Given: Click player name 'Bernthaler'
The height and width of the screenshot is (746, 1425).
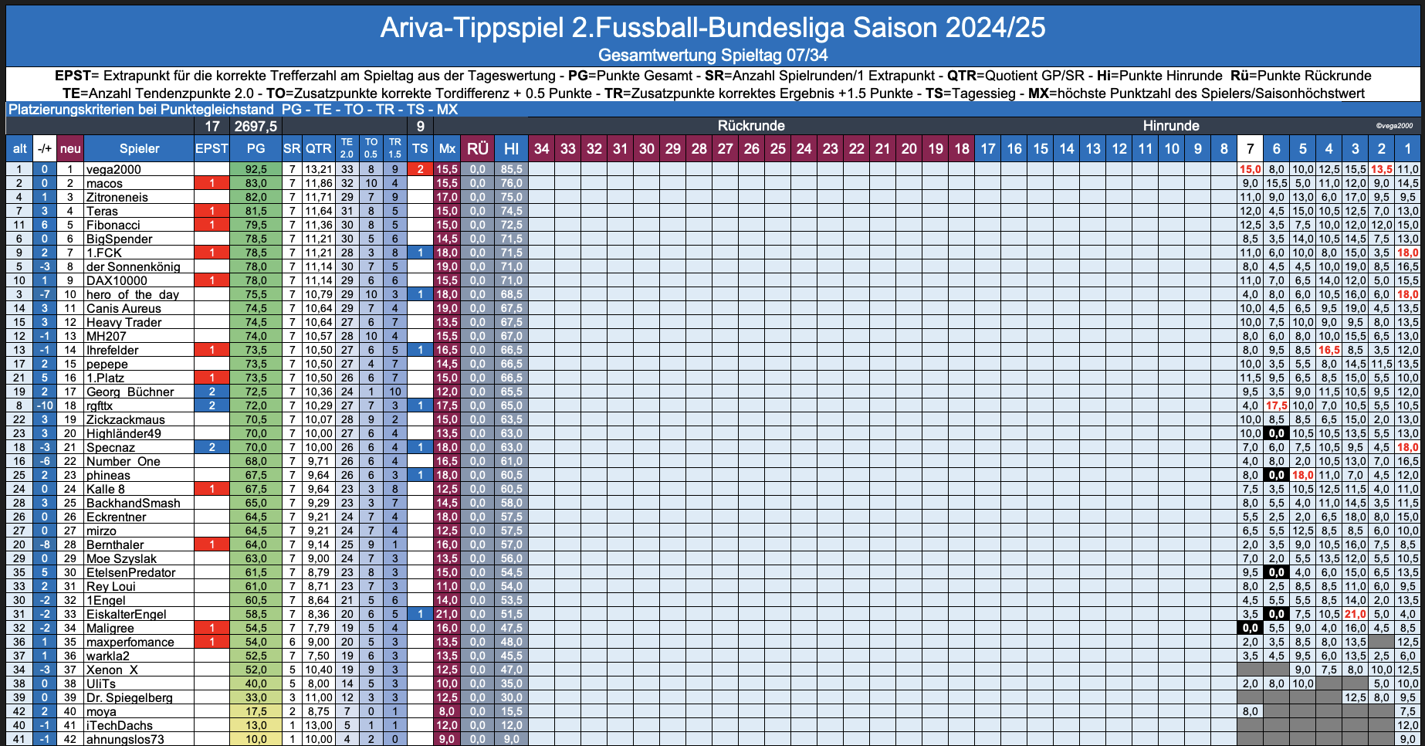Looking at the screenshot, I should point(115,544).
